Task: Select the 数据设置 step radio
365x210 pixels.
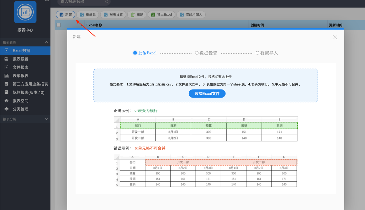Action: click(197, 53)
